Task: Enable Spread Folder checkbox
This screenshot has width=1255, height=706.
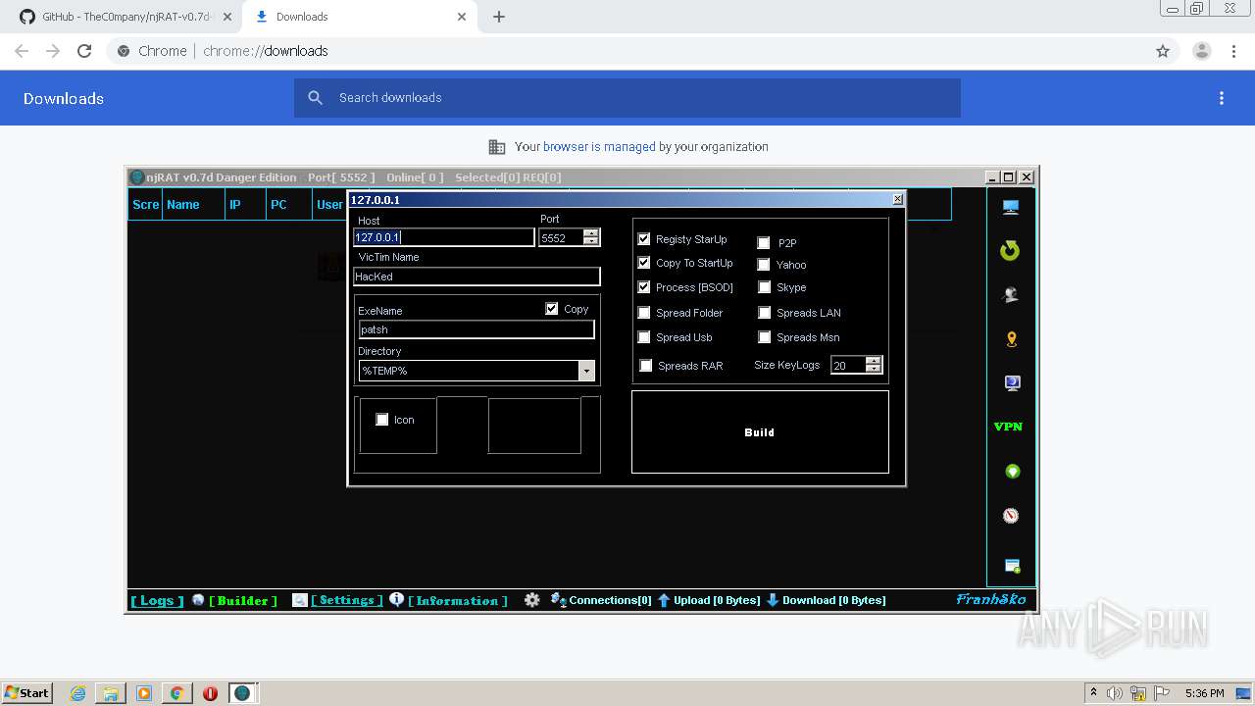Action: (x=644, y=313)
